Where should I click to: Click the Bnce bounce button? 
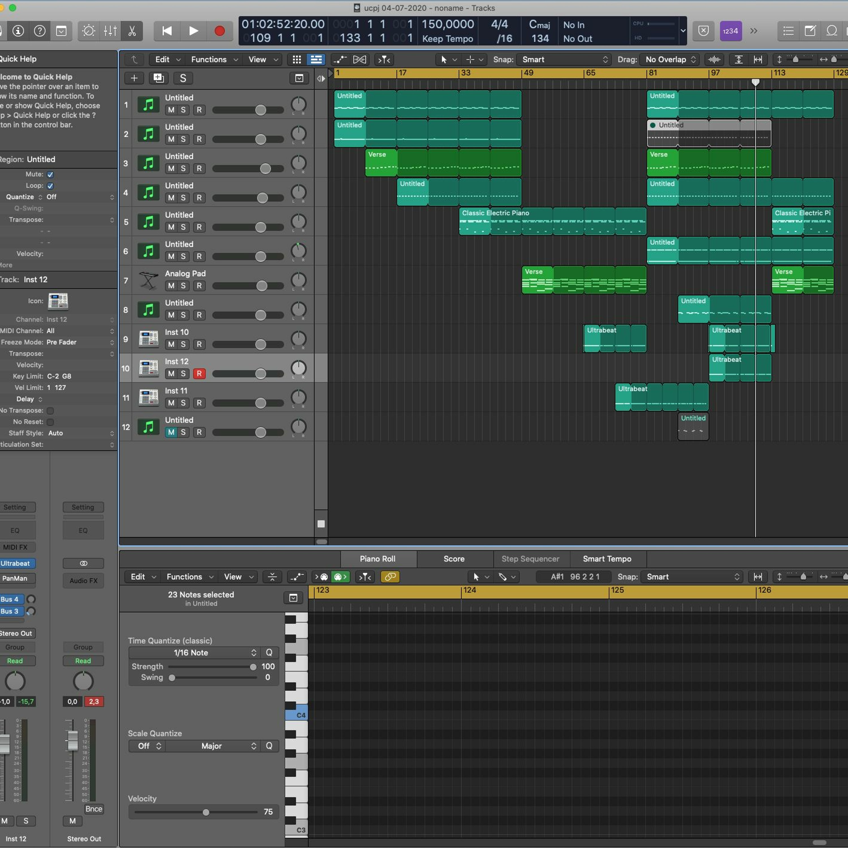point(94,809)
